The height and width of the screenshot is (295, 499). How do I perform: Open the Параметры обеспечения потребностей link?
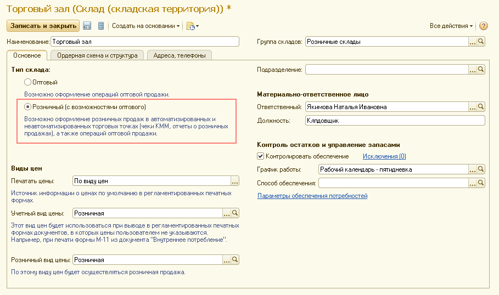(x=312, y=196)
